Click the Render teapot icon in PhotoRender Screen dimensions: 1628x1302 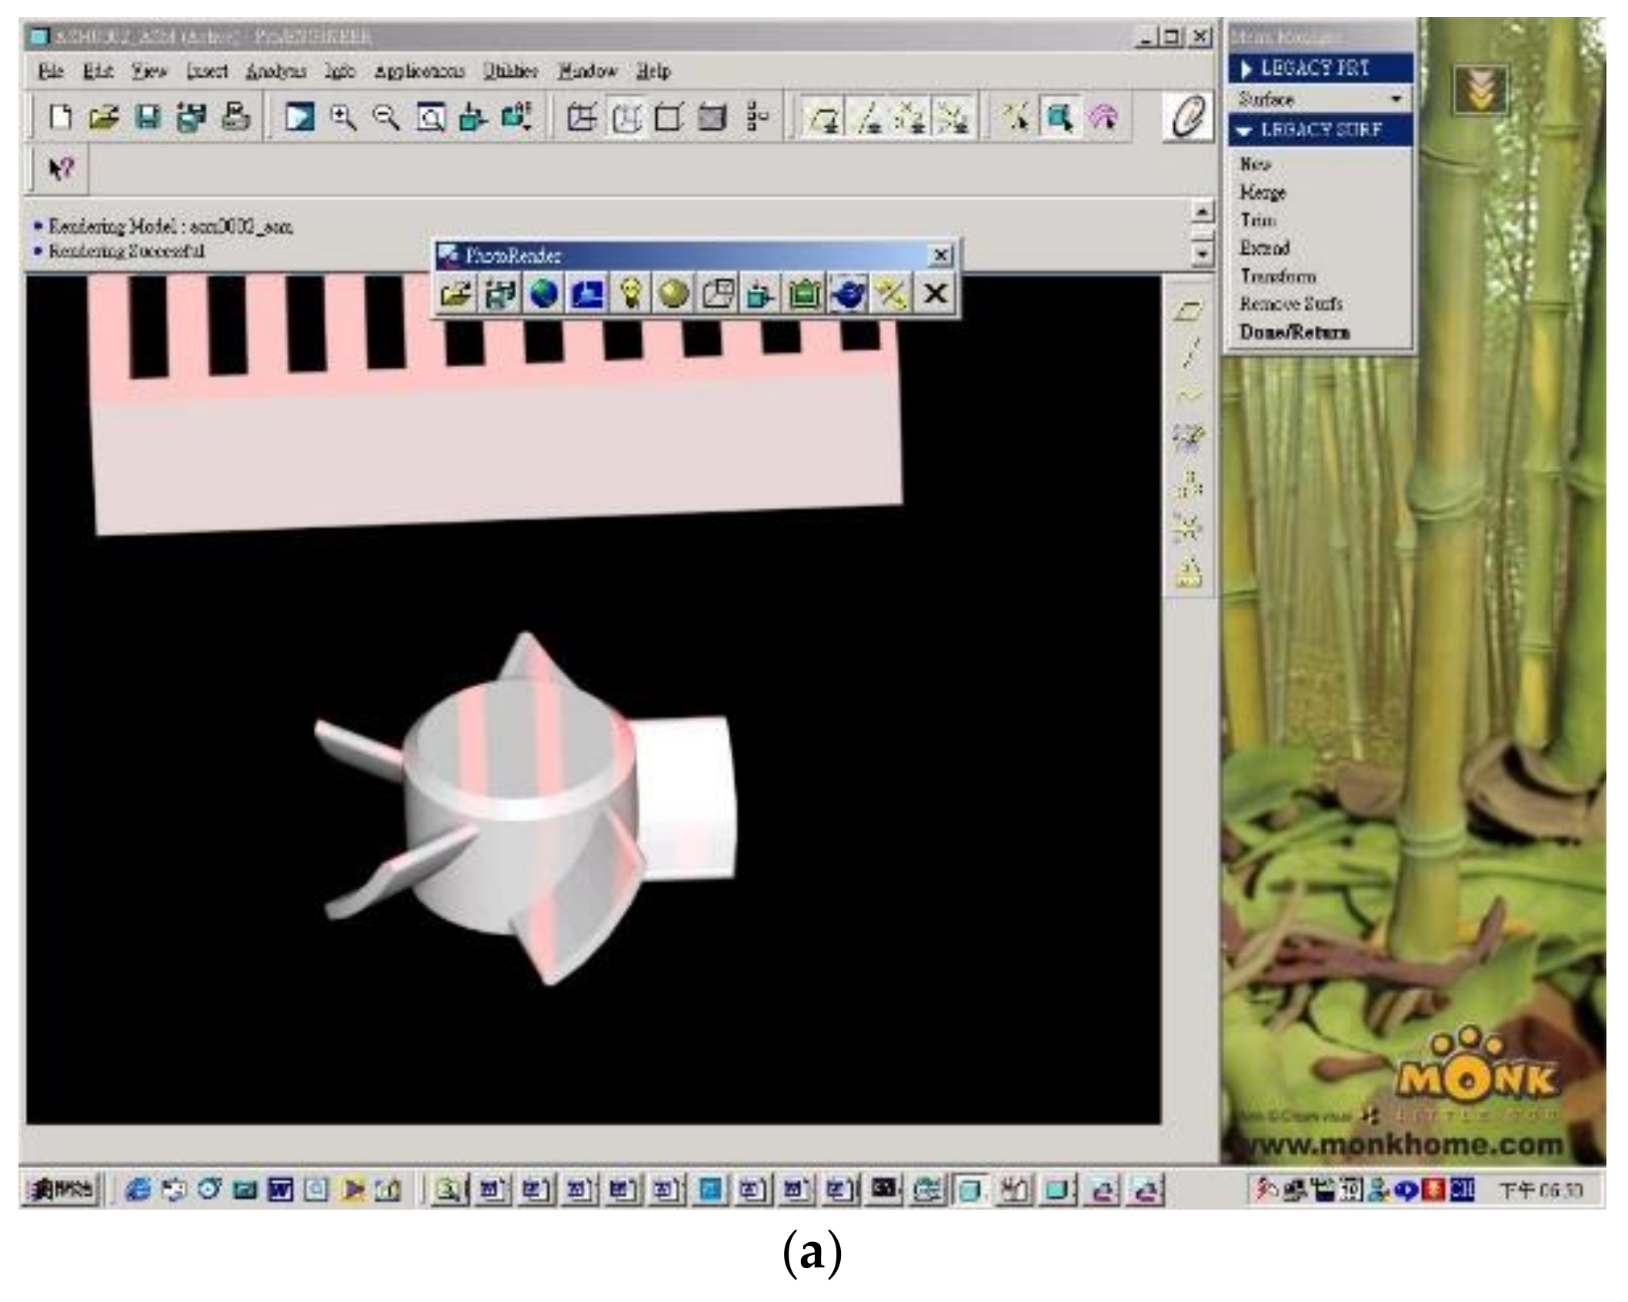coord(848,295)
